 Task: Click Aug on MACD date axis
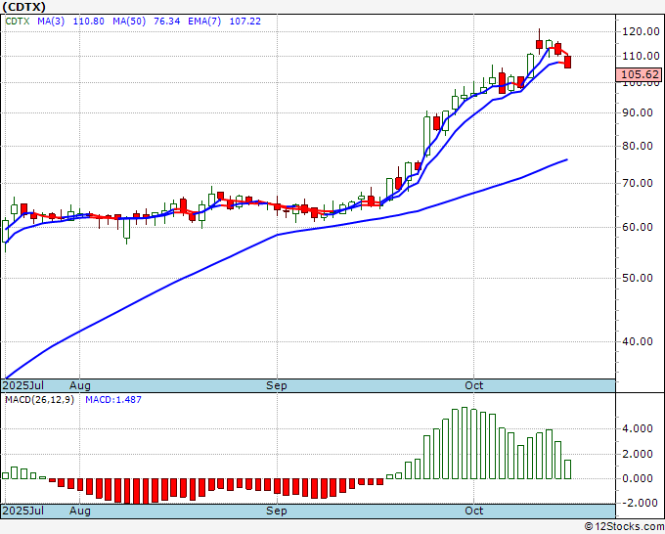coord(80,511)
